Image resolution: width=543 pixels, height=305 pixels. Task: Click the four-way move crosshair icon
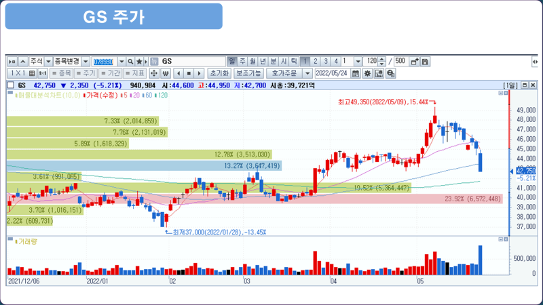click(x=154, y=73)
